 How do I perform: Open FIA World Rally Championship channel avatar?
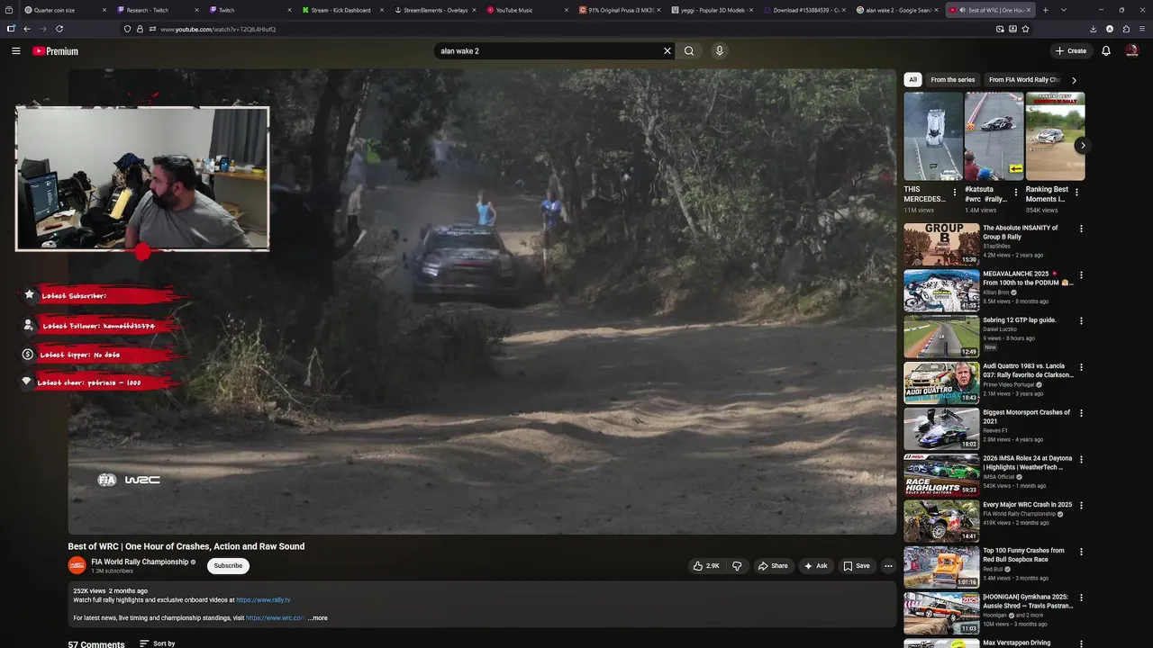pos(77,565)
